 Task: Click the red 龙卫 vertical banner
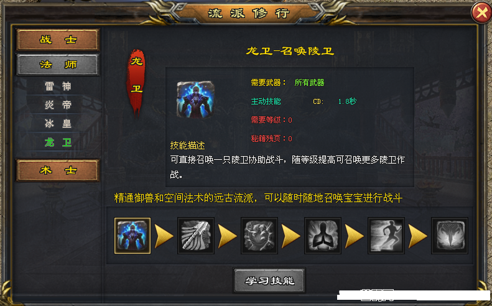[136, 82]
